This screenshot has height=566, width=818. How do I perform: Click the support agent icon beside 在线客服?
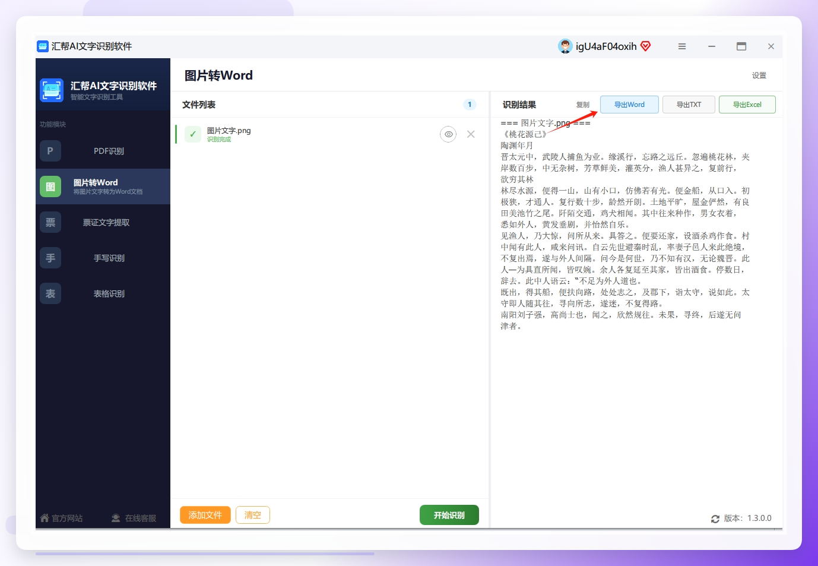[116, 518]
